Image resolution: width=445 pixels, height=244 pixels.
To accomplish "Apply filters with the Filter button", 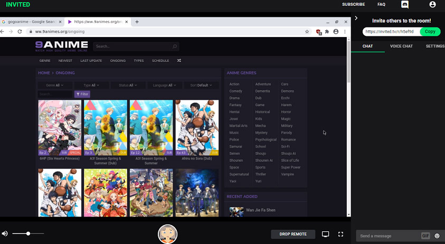I will click(x=82, y=94).
